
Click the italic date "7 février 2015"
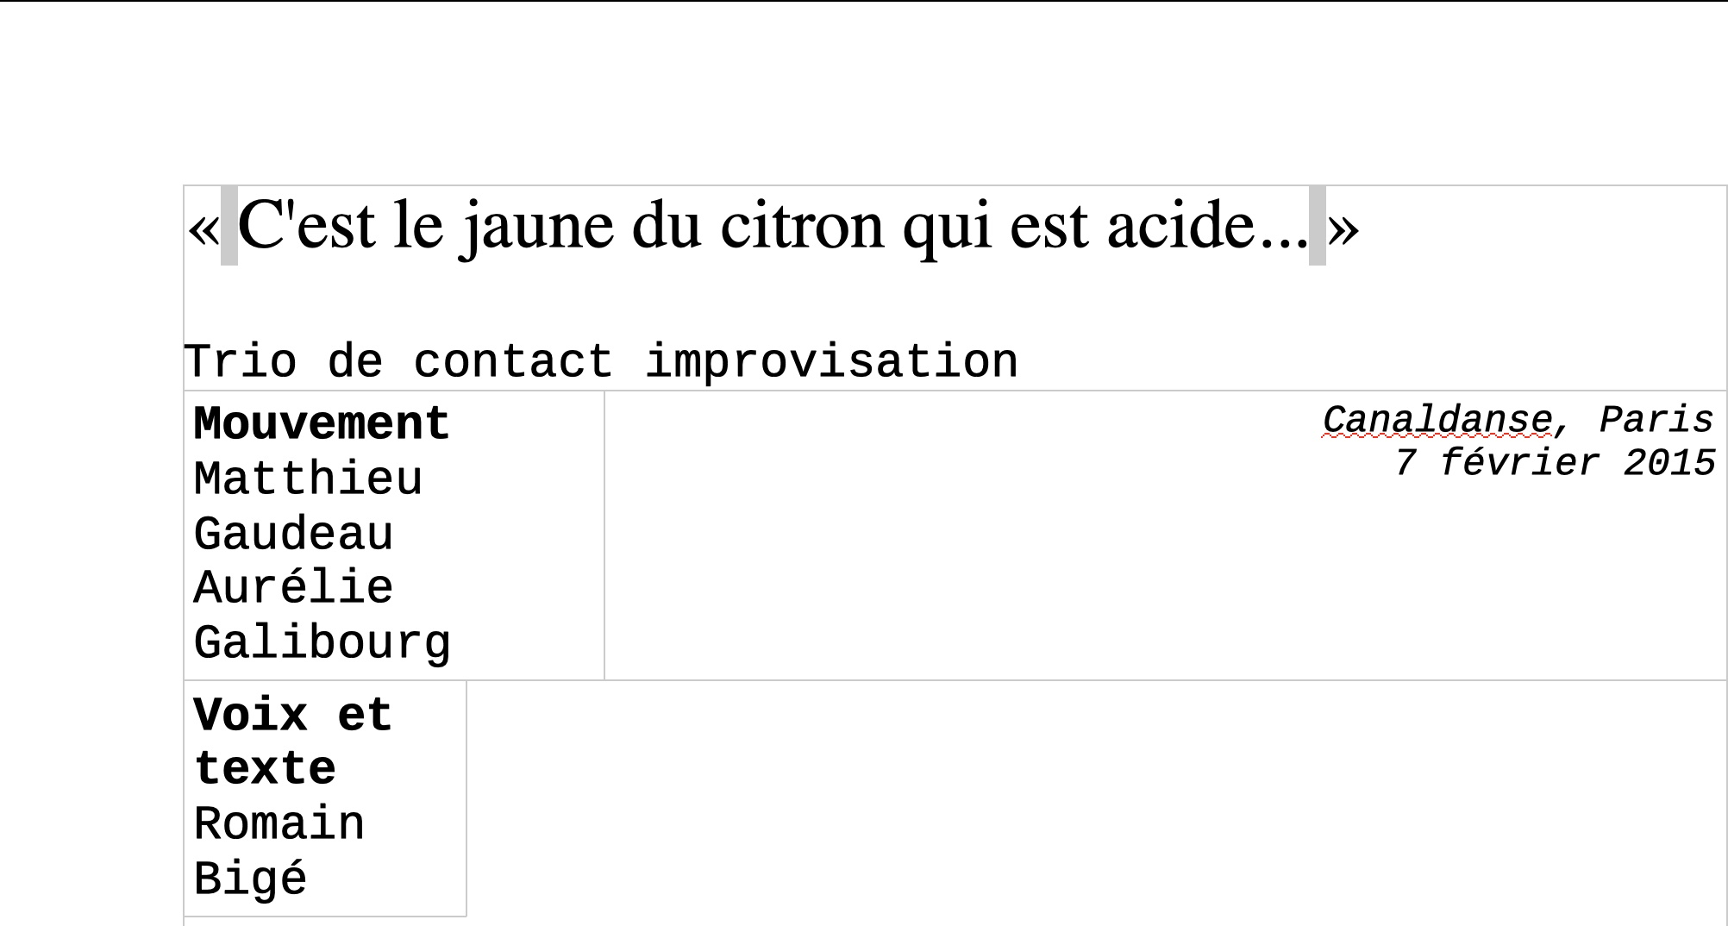click(x=1555, y=464)
